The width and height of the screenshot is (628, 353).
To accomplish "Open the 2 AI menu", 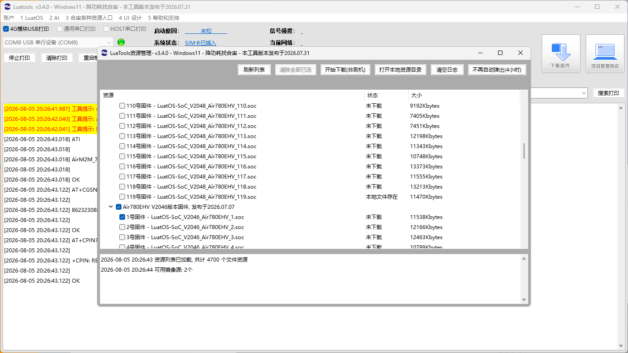I will pos(54,18).
